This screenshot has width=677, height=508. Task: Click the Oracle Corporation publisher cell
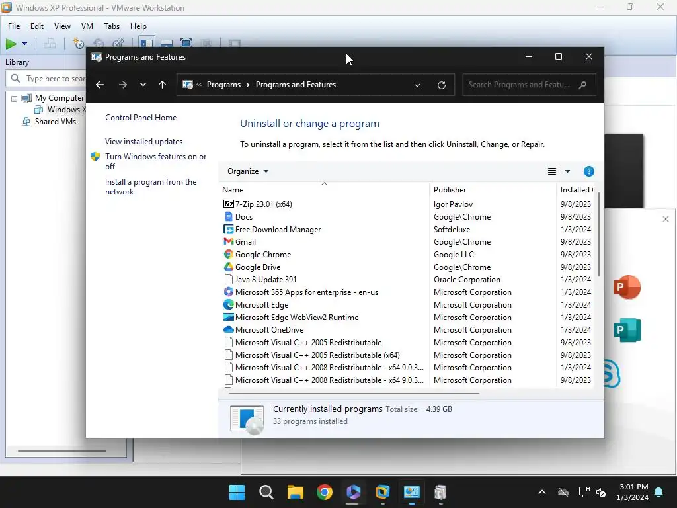click(467, 280)
